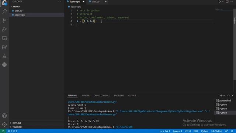Viewport: 236px width, 133px height.
Task: Change UTF-8 file encoding
Action: point(188,131)
